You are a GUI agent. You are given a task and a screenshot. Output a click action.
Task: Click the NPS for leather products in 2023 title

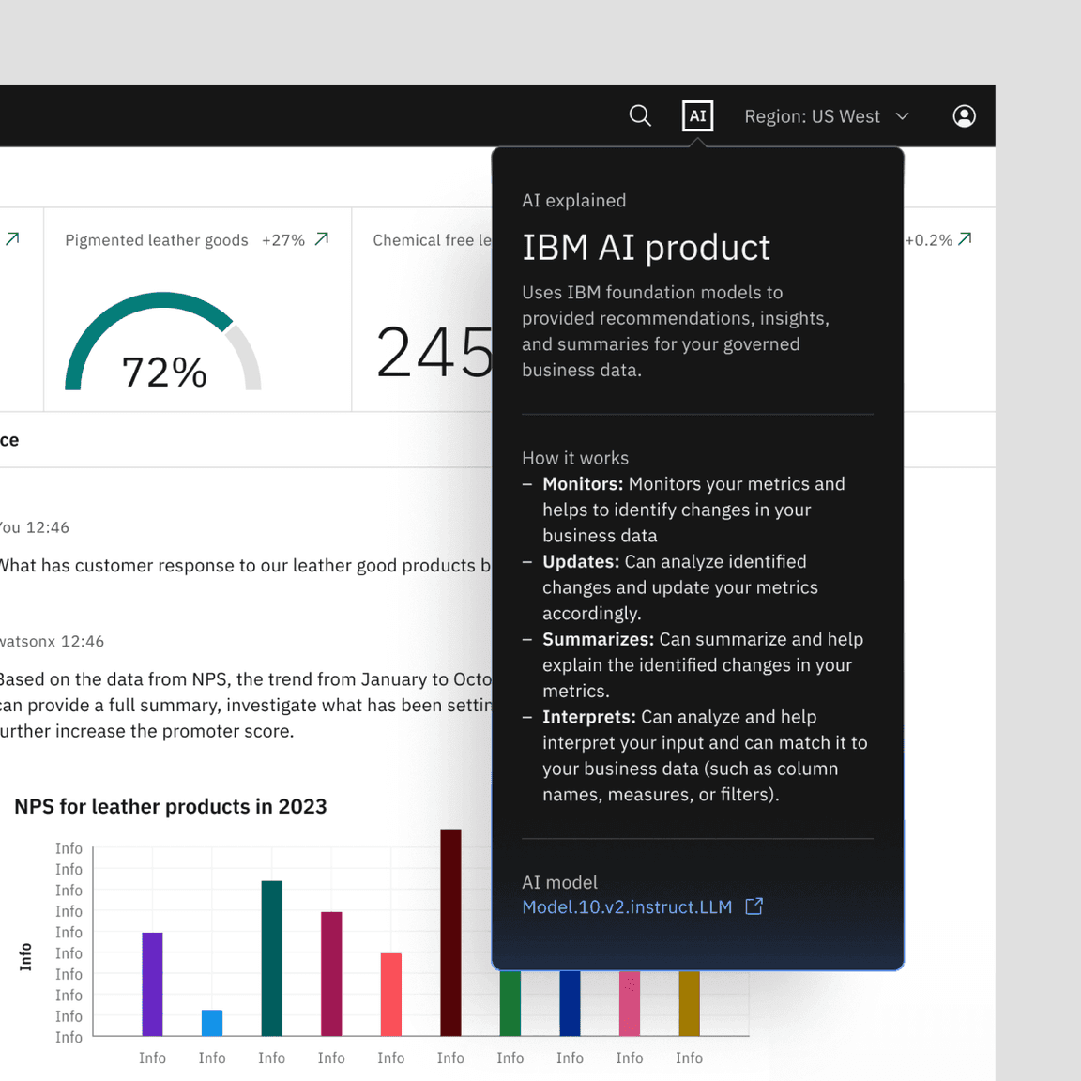[170, 806]
